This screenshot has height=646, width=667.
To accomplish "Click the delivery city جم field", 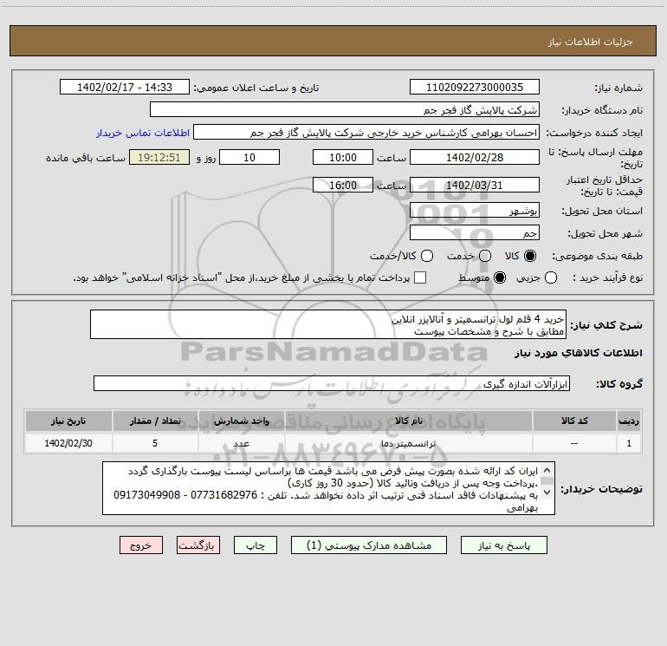I will pos(475,233).
